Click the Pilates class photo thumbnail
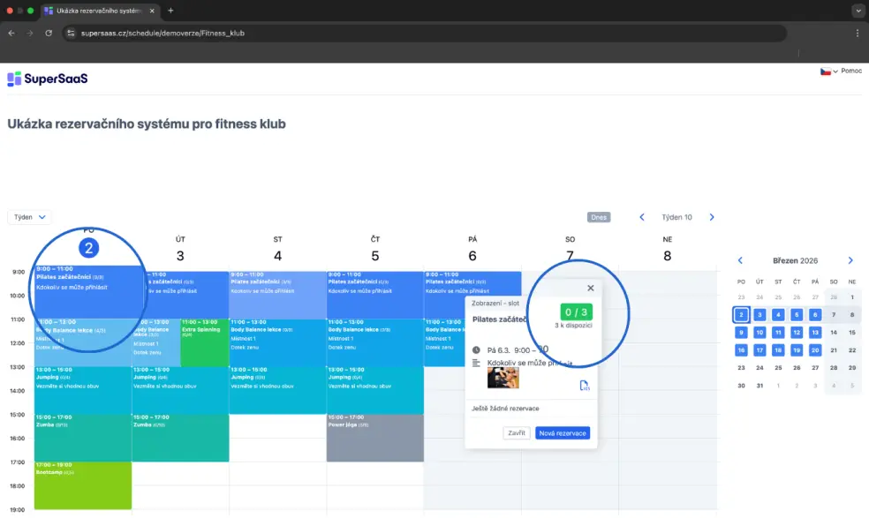Screen dimensions: 869x518 (x=503, y=378)
